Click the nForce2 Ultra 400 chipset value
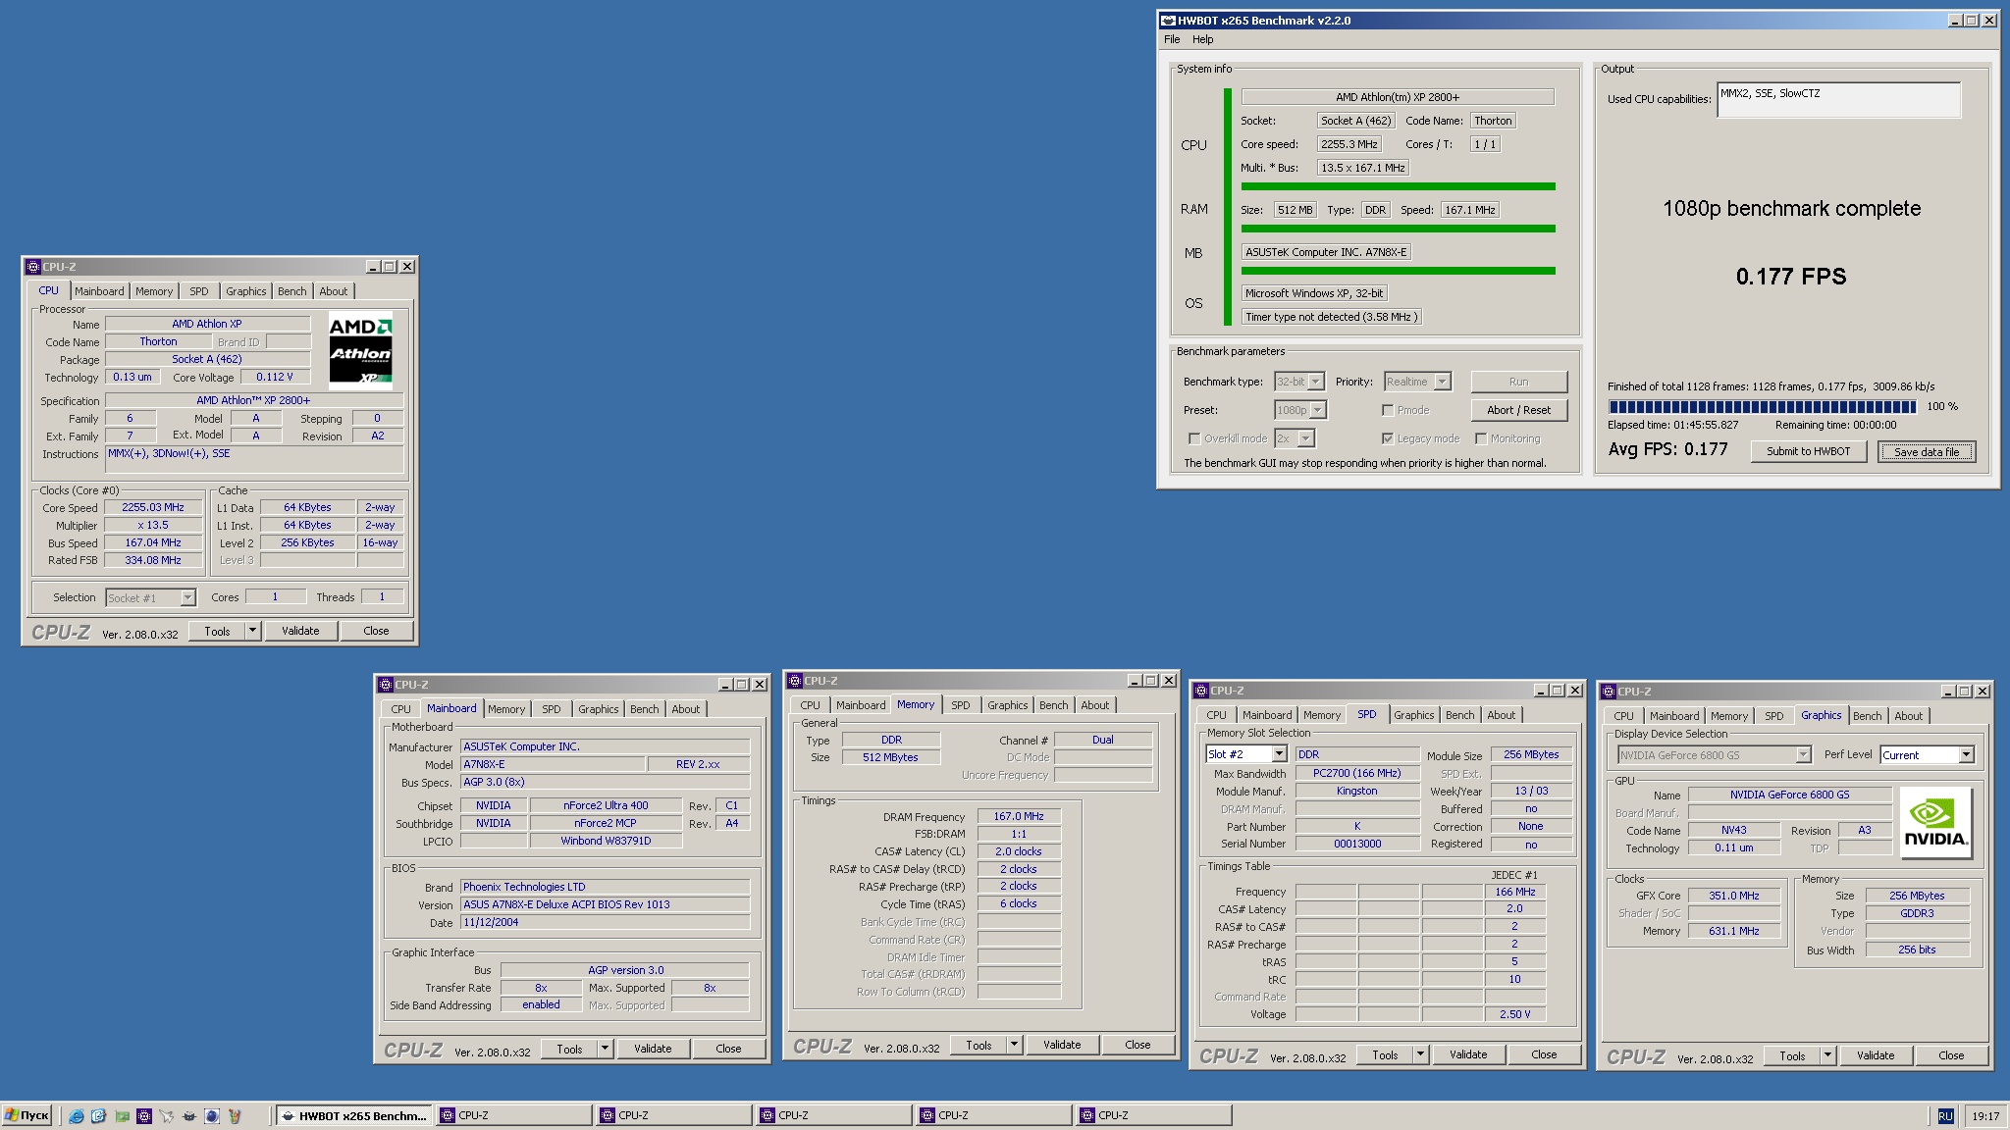The height and width of the screenshot is (1130, 2010). pos(605,805)
